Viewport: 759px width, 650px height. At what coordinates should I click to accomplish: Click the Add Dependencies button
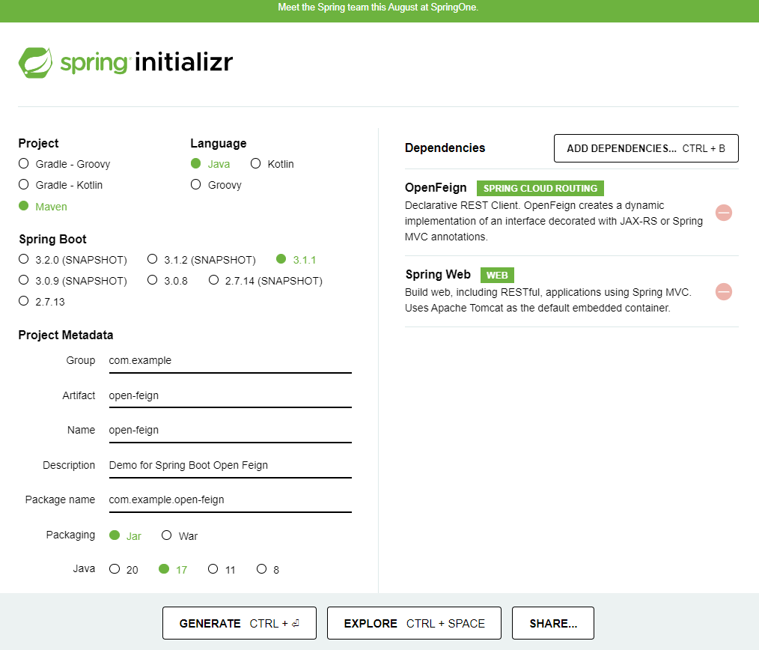click(x=646, y=148)
